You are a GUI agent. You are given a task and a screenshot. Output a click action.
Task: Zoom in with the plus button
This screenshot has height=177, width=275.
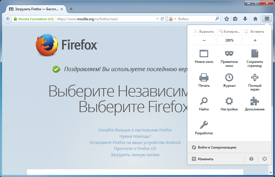255,40
